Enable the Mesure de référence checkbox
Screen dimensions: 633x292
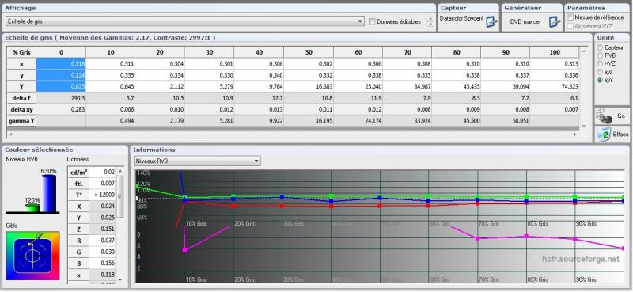(x=570, y=17)
